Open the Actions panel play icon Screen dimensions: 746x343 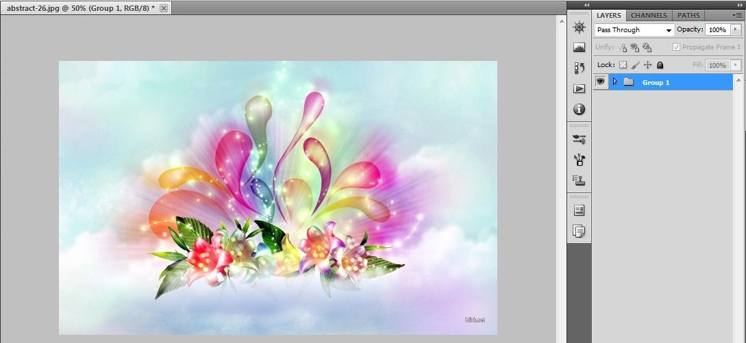pyautogui.click(x=579, y=89)
